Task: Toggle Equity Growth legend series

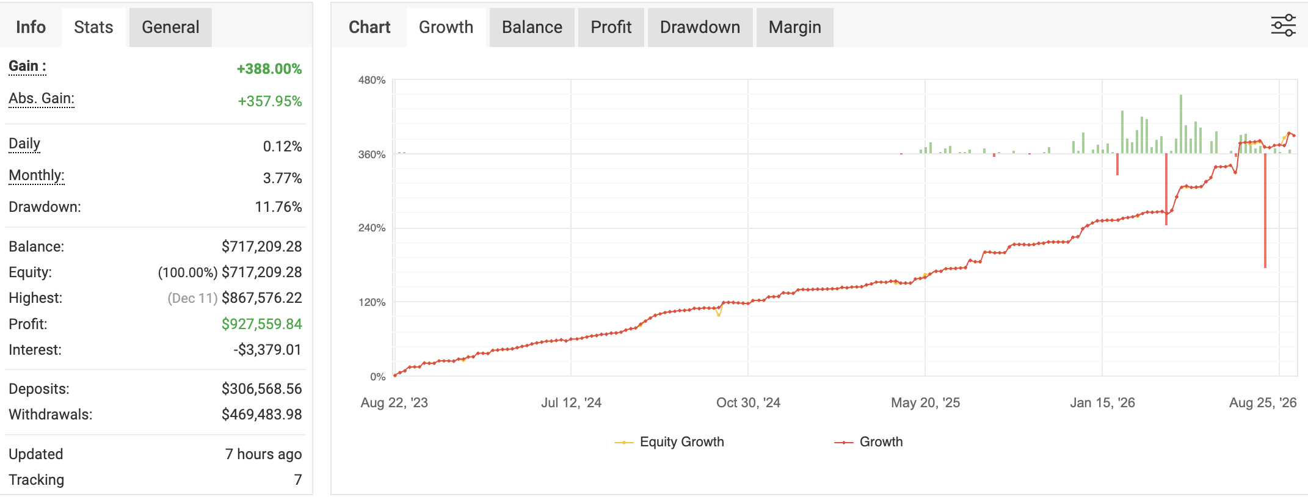Action: 669,442
